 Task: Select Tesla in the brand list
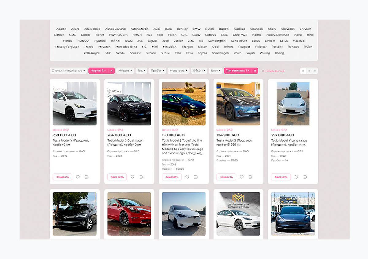coord(189,53)
